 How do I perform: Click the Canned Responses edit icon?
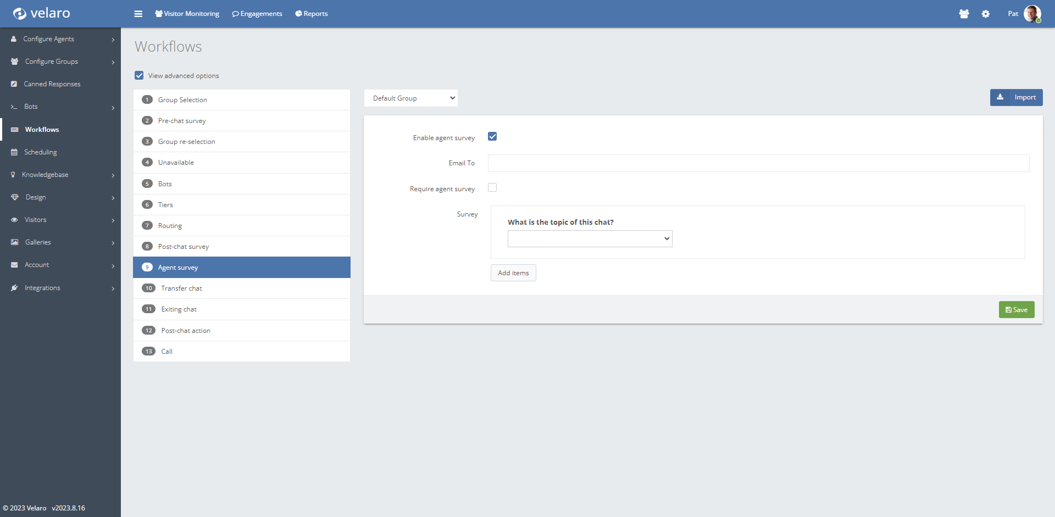[14, 84]
